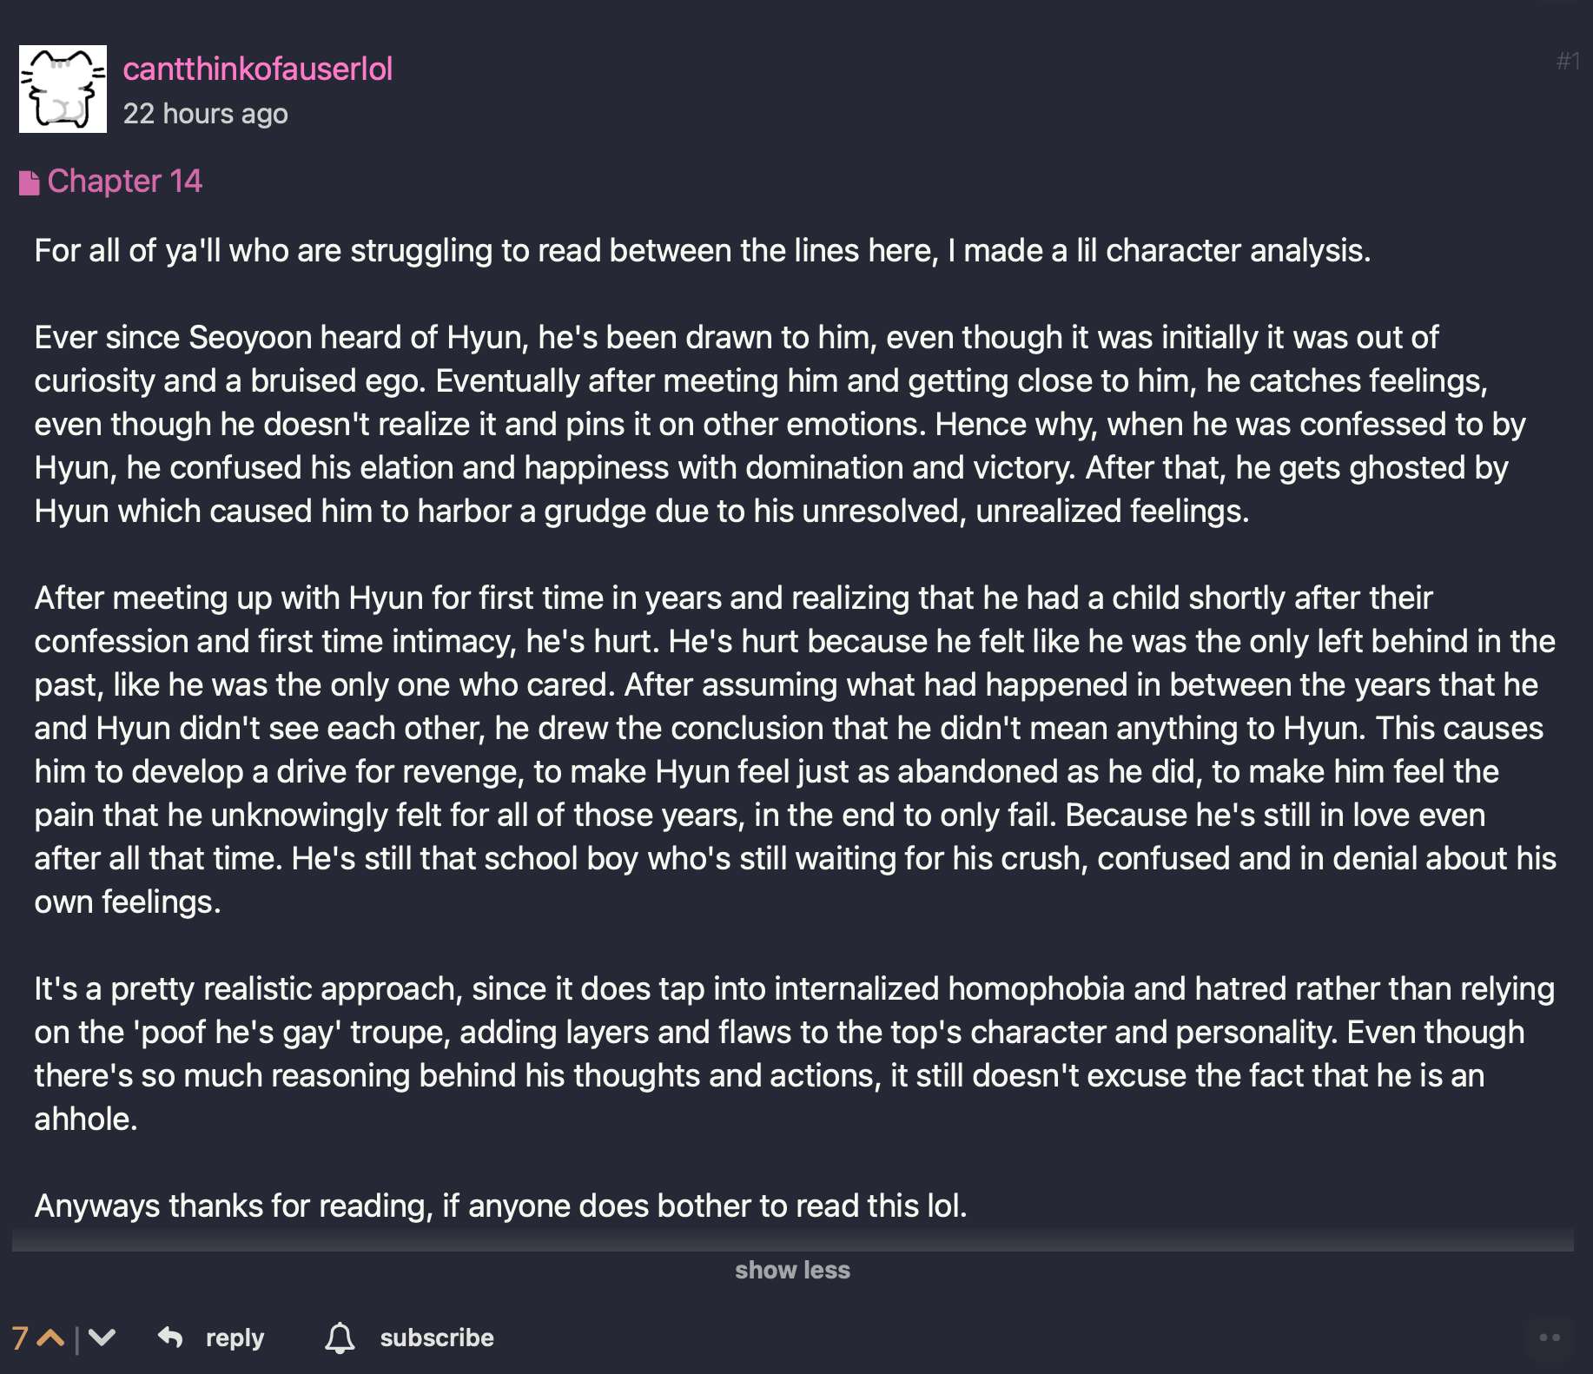Visit cantthinkofauserlol's profile via username
Image resolution: width=1593 pixels, height=1374 pixels.
pyautogui.click(x=257, y=69)
